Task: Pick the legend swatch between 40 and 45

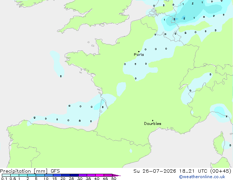Action: 100,175
